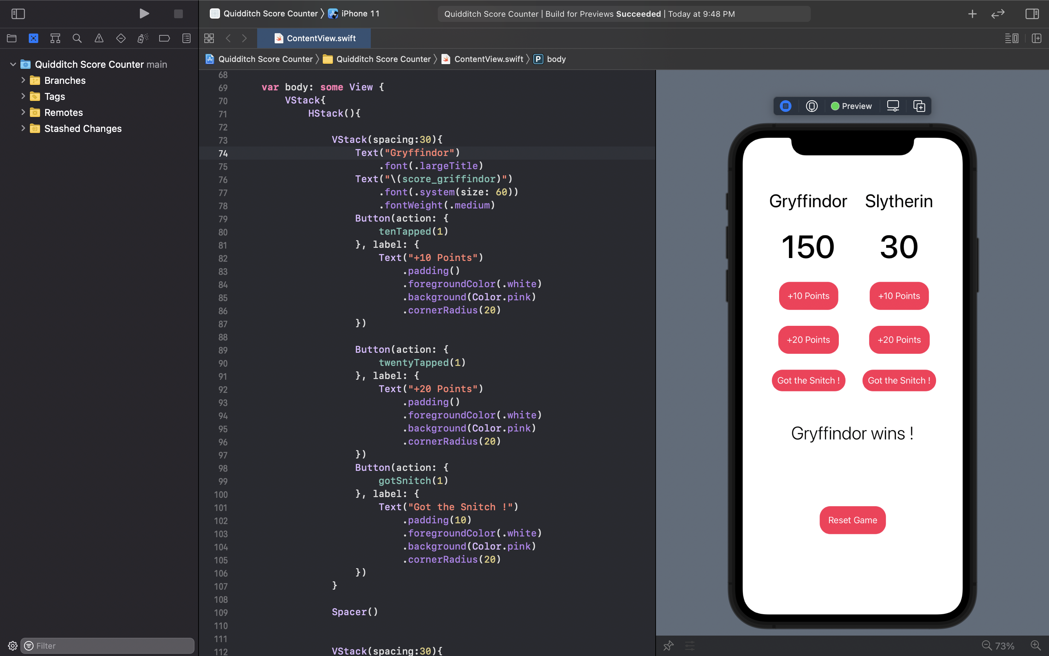Open the Project navigator folder icon
This screenshot has height=656, width=1049.
(12, 38)
